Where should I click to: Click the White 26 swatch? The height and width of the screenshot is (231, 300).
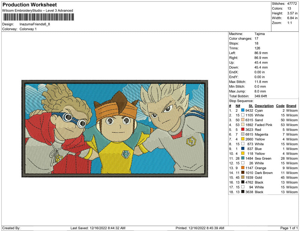pyautogui.click(x=243, y=163)
